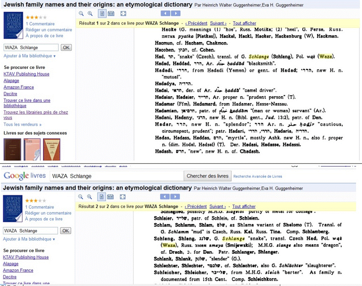Open Recherche Avancée de Livres link
The height and width of the screenshot is (286, 362).
point(258,176)
